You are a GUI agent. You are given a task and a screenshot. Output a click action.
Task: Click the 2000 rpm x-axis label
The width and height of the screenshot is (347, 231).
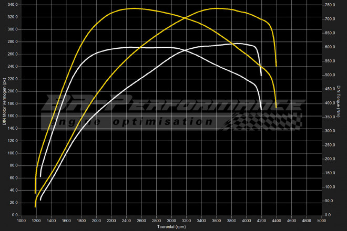(x=96, y=221)
